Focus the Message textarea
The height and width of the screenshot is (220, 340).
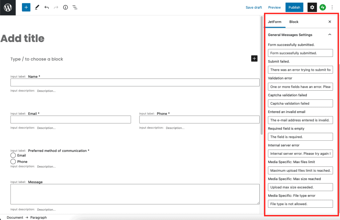point(135,194)
